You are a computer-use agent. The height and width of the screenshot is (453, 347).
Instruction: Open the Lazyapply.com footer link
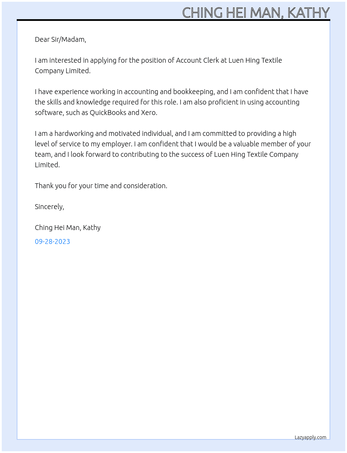(x=310, y=437)
